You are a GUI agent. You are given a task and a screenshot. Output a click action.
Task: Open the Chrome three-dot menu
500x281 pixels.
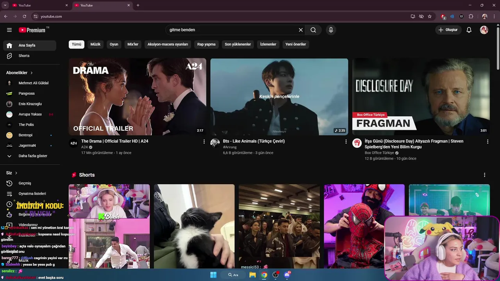494,16
